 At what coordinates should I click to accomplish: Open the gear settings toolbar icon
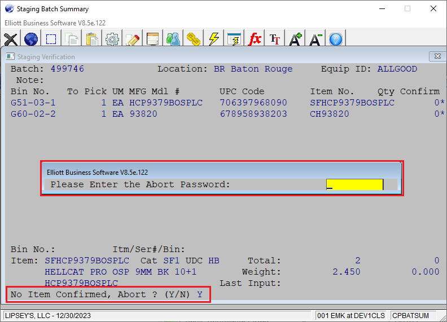click(x=112, y=39)
